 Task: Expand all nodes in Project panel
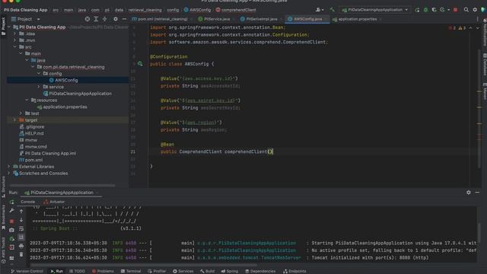point(96,19)
